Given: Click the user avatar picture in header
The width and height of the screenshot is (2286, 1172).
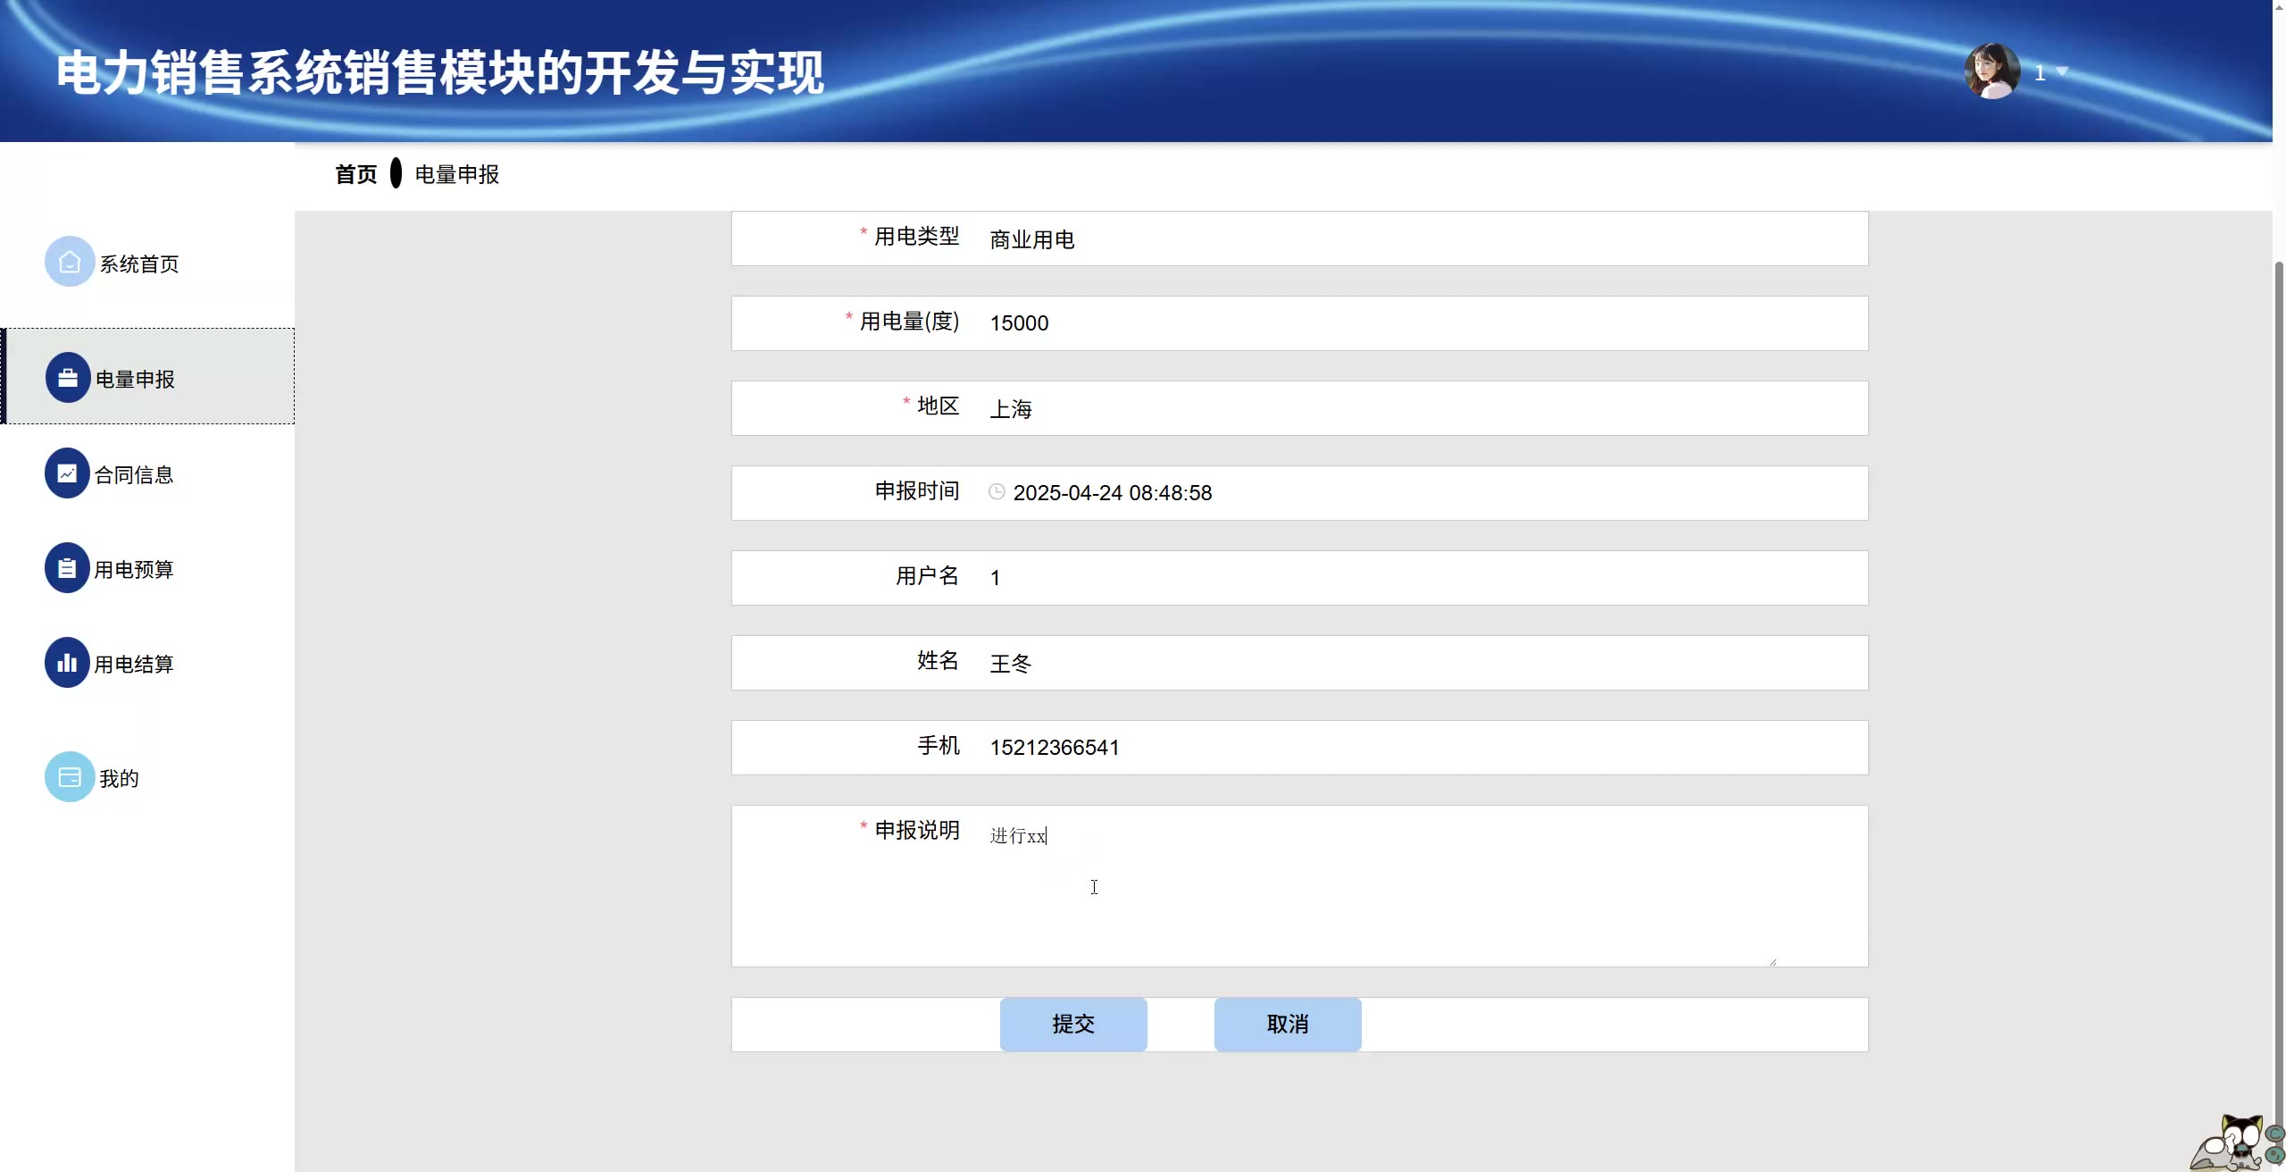Looking at the screenshot, I should pos(1991,71).
